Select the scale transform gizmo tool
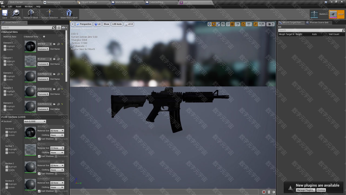 click(218, 24)
